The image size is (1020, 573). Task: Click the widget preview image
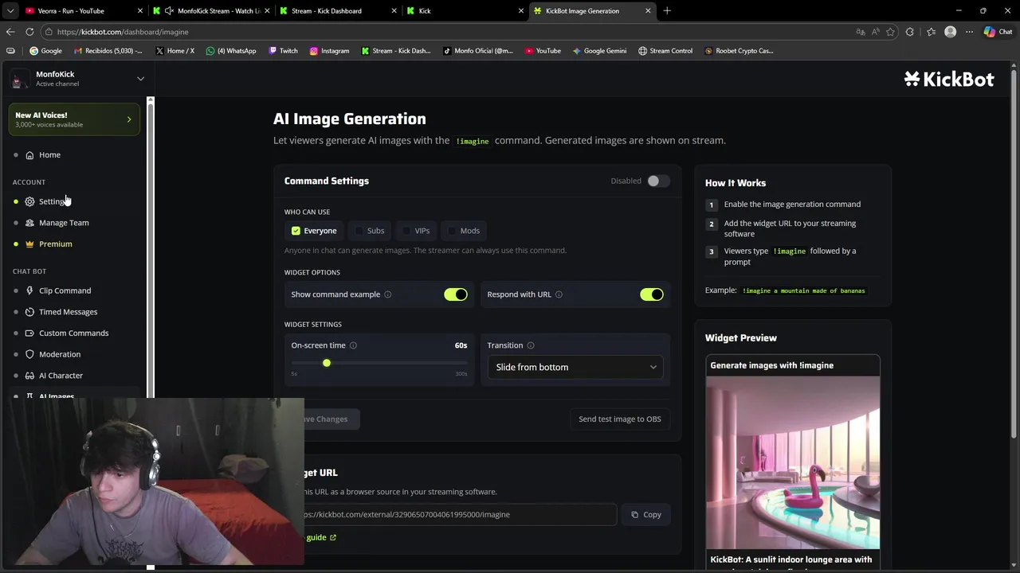coord(793,462)
